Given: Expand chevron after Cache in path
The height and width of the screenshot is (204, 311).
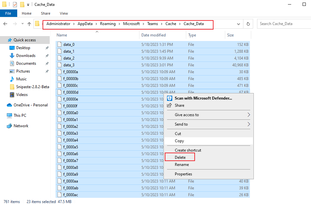Looking at the screenshot, I should 180,24.
